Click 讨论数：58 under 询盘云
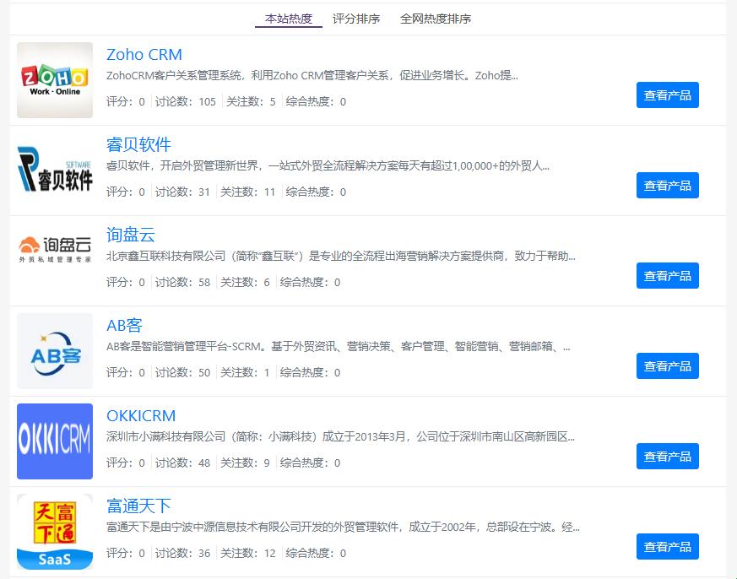Viewport: 737px width, 579px height. (182, 282)
